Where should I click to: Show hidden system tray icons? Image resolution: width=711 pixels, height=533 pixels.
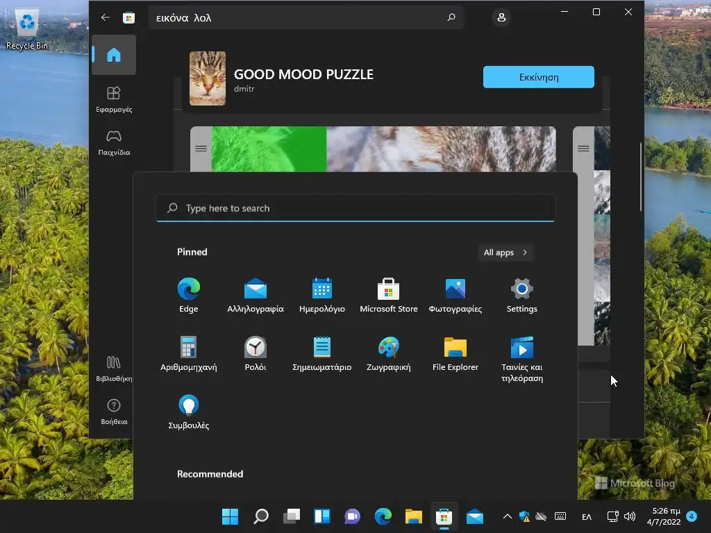click(x=508, y=516)
